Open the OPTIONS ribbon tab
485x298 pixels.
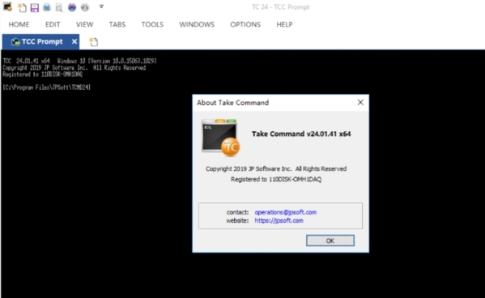(x=245, y=24)
